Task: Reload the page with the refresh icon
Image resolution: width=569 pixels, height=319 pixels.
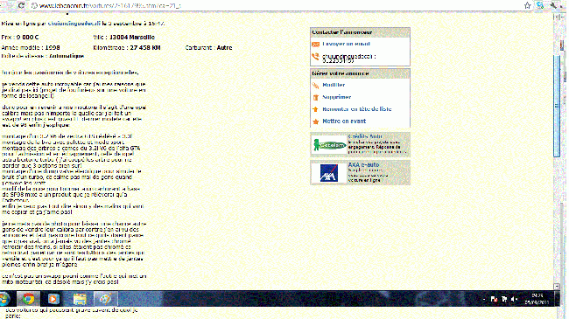Action: point(21,5)
